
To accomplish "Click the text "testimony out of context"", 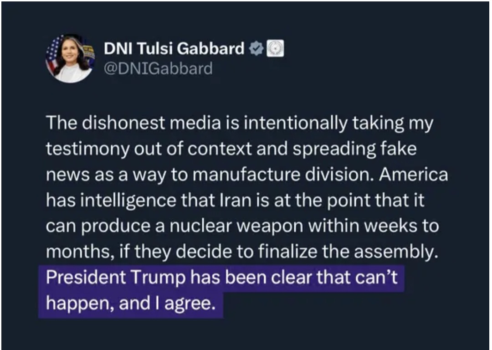I will point(149,149).
